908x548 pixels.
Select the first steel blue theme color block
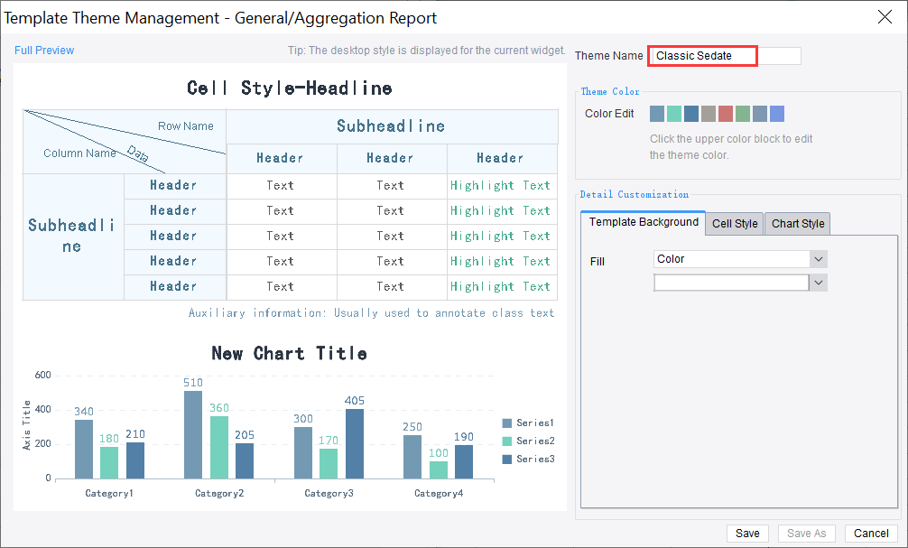click(657, 113)
